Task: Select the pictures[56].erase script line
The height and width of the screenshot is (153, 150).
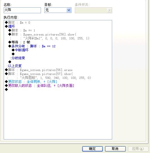Action: click(x=39, y=70)
